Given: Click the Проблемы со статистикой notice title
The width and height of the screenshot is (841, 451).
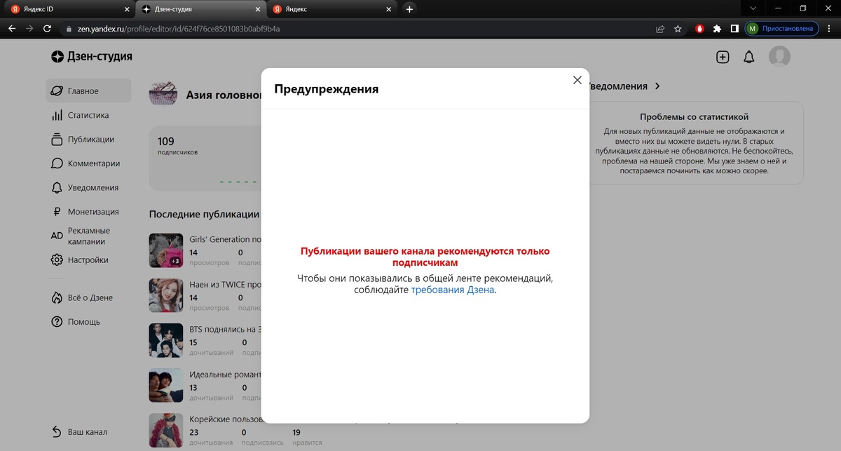Looking at the screenshot, I should pos(695,117).
